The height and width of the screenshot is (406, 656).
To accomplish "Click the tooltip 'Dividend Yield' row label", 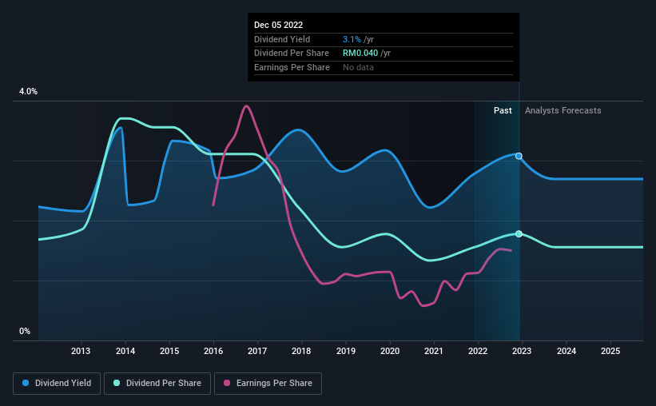I will (282, 39).
